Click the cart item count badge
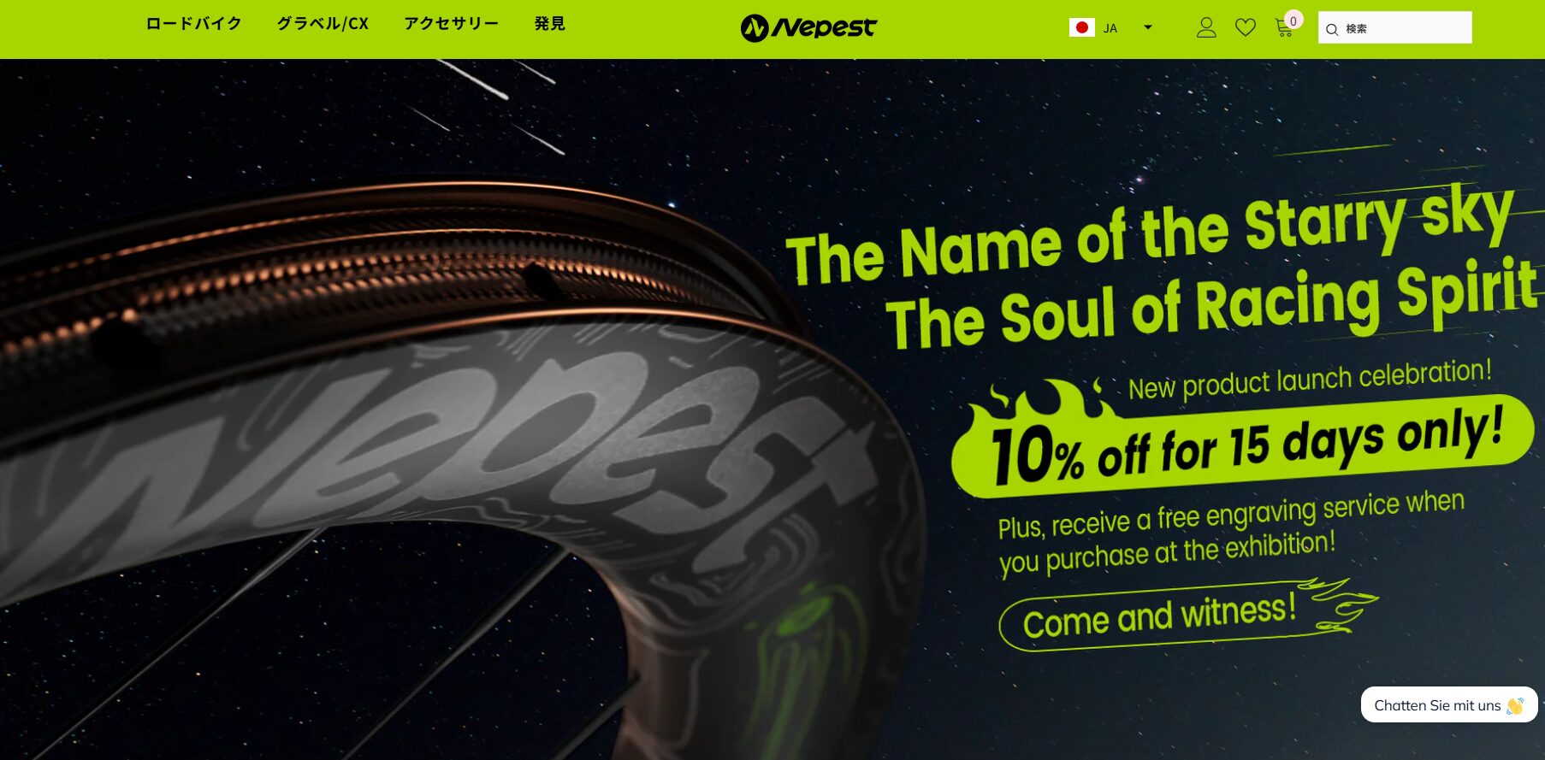The height and width of the screenshot is (760, 1545). pyautogui.click(x=1293, y=21)
